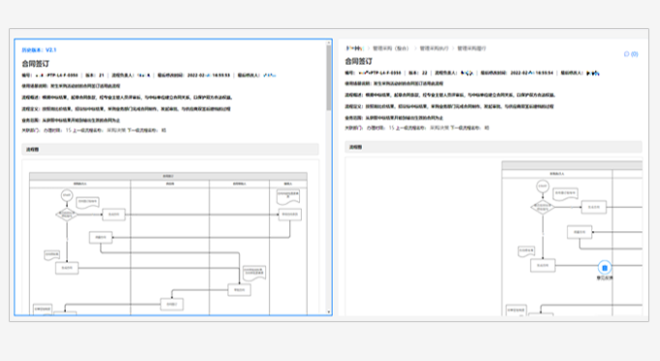Click the document shape atop left flowchart's last lane
The height and width of the screenshot is (361, 660).
(288, 196)
